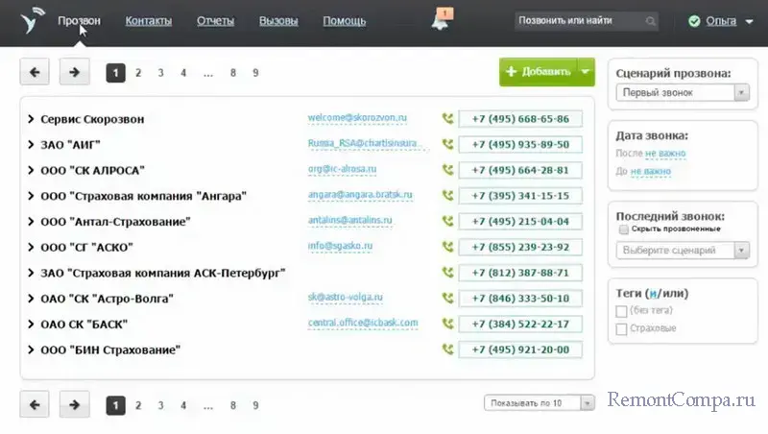Click the notification bell icon
This screenshot has height=434, width=768.
click(442, 21)
